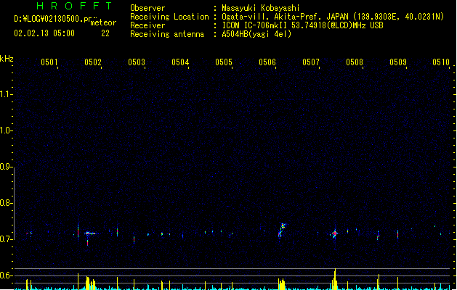457x290 pixels.
Task: Click the 0.7 kHz axis label
Action: 6,239
